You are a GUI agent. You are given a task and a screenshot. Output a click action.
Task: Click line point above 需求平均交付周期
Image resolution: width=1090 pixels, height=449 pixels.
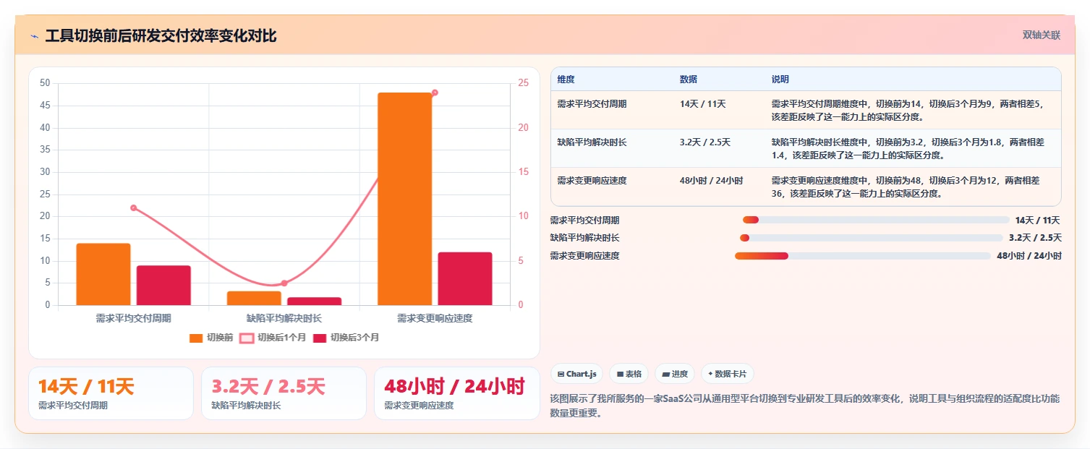[134, 208]
